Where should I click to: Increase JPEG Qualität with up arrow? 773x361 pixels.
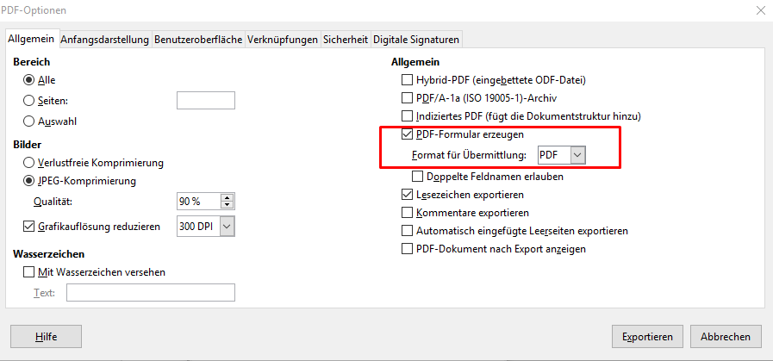(x=227, y=198)
